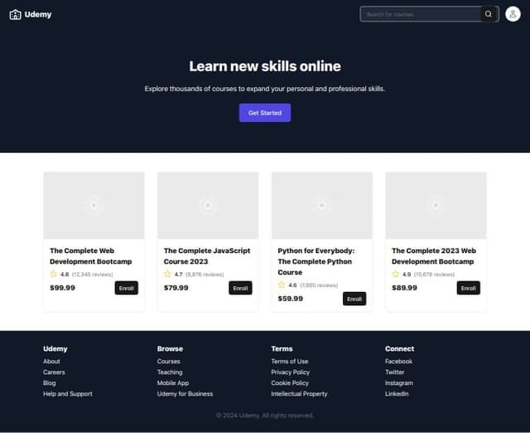Image resolution: width=530 pixels, height=433 pixels.
Task: Click the Get Started button
Action: point(265,113)
